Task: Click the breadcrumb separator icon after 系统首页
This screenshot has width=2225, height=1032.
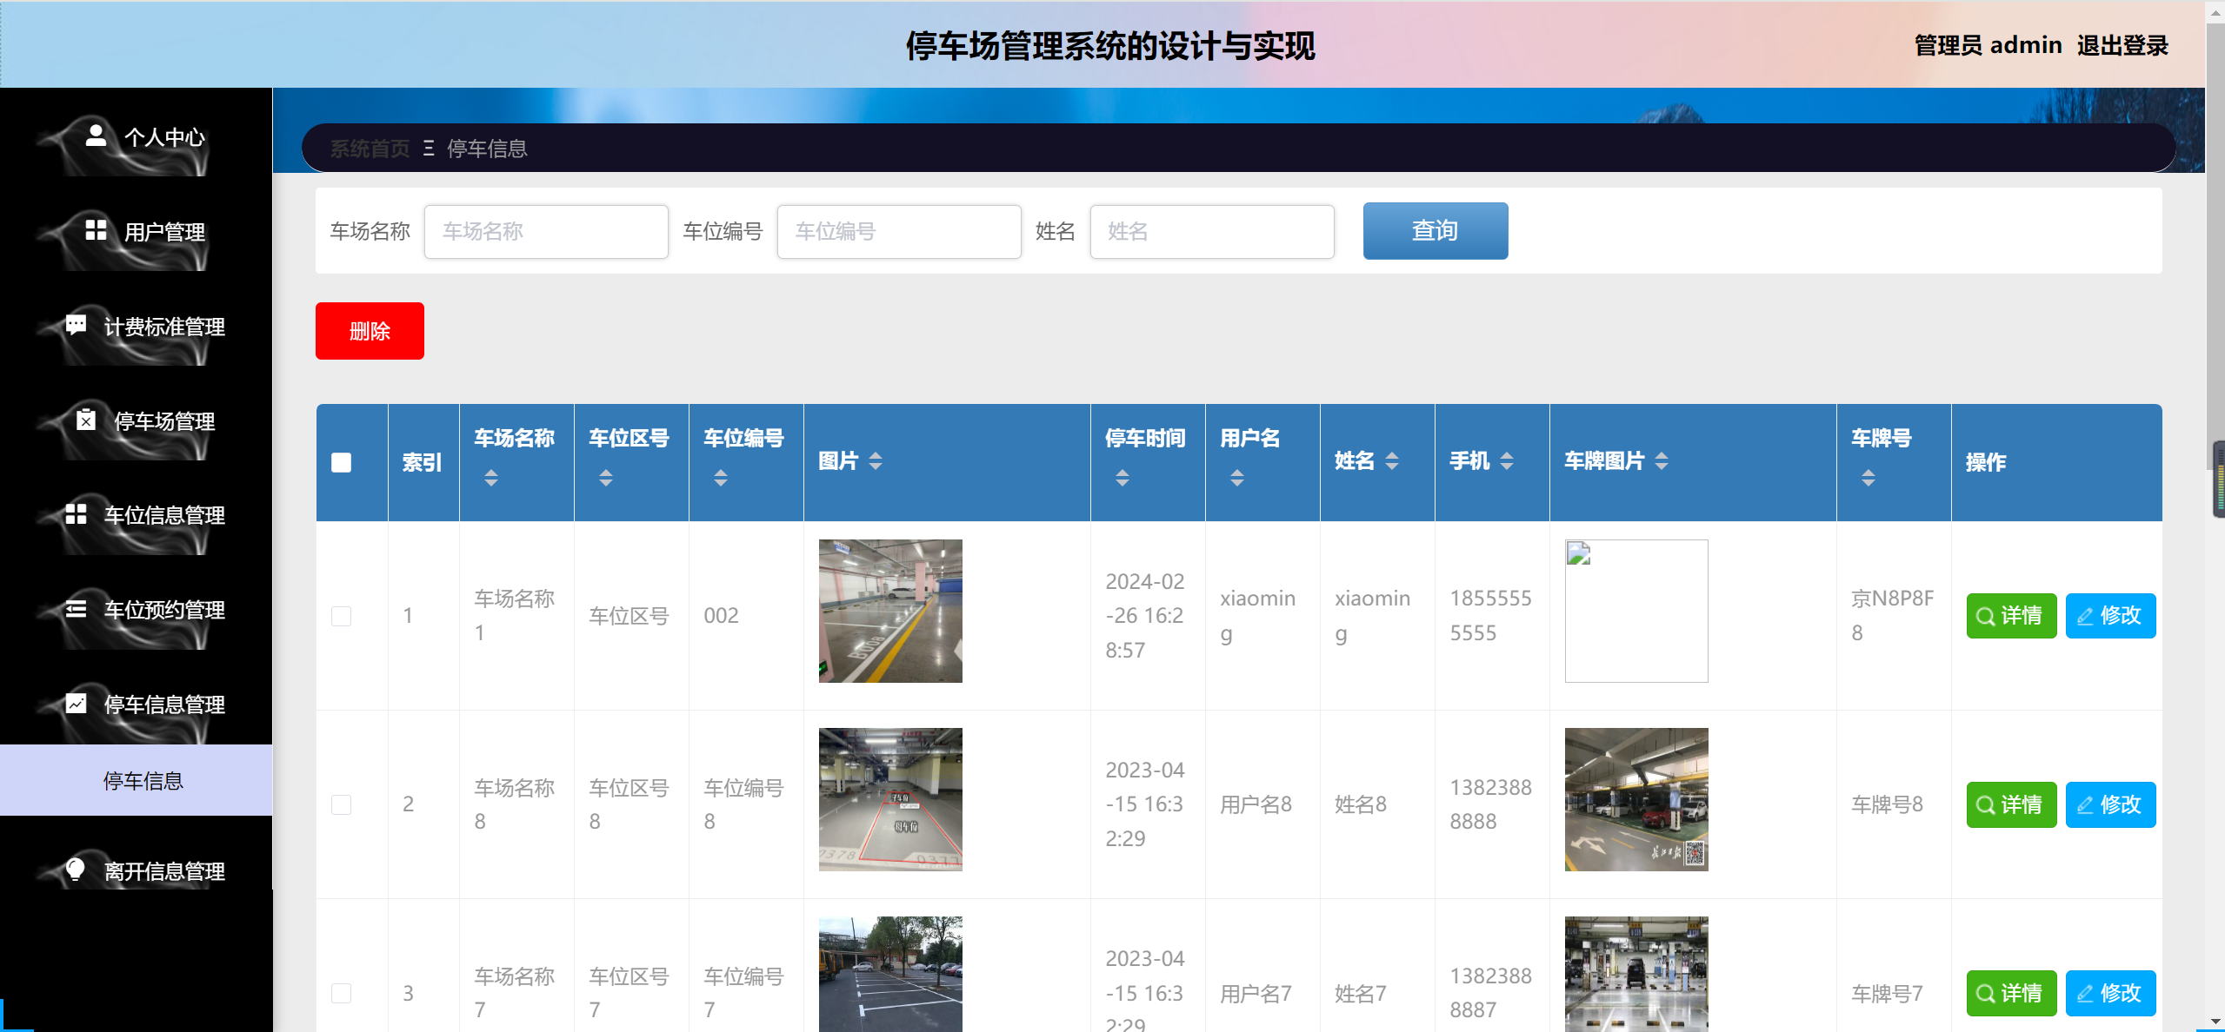Action: click(429, 149)
